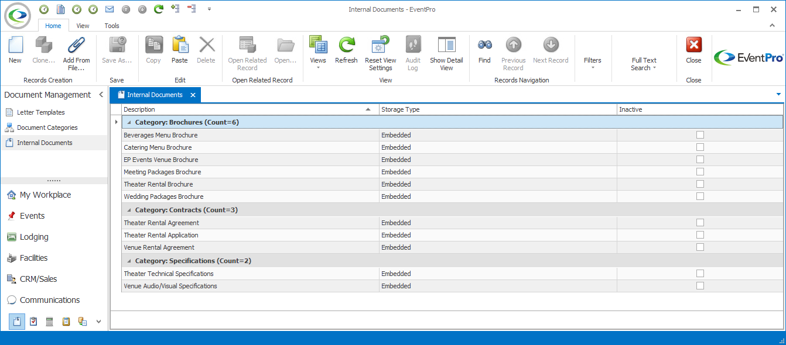Open the Views dropdown
Viewport: 786px width, 345px height.
point(318,52)
